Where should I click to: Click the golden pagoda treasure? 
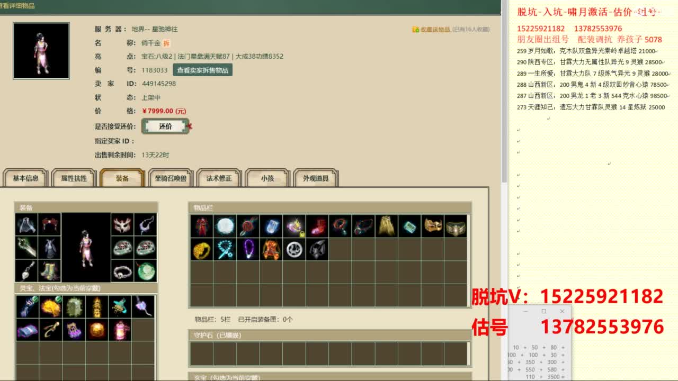[x=97, y=307]
